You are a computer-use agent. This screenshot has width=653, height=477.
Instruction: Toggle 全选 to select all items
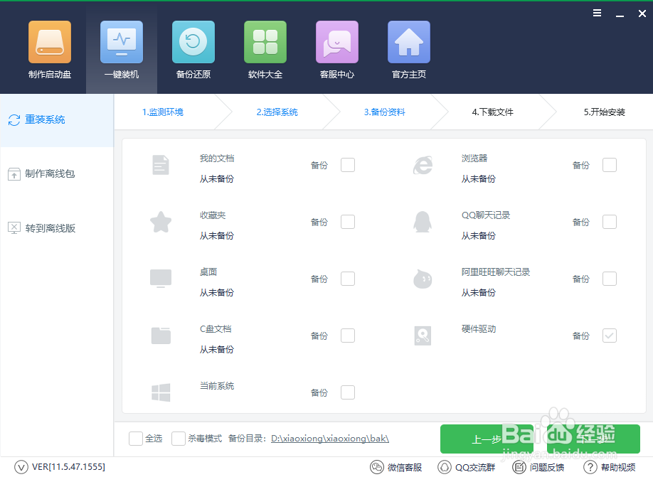135,438
